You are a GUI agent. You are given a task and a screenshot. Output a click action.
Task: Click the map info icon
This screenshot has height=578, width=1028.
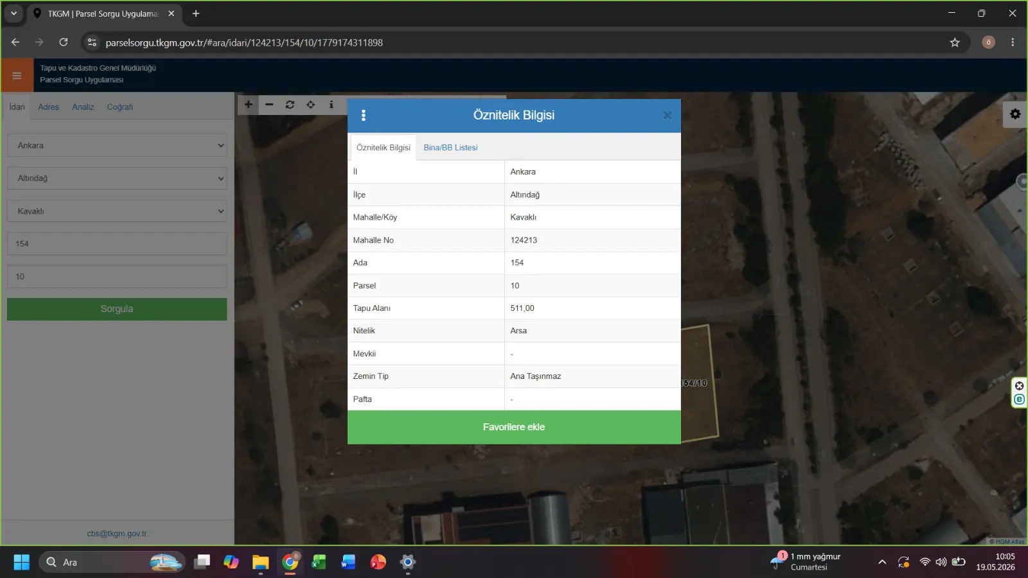[x=332, y=105]
